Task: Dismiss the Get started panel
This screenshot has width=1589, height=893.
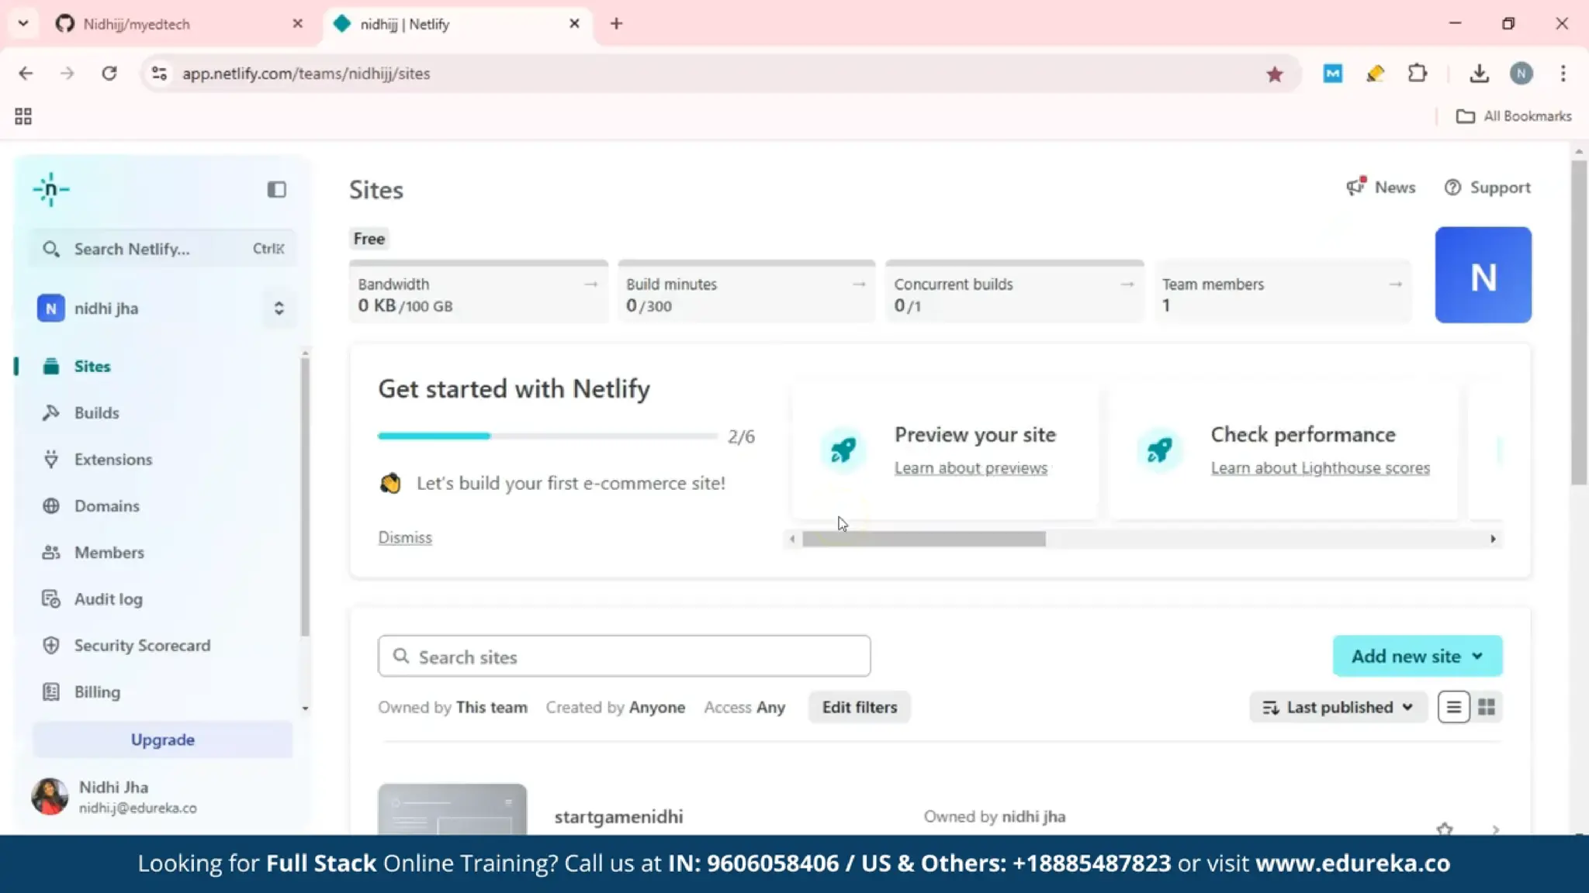Action: 405,537
